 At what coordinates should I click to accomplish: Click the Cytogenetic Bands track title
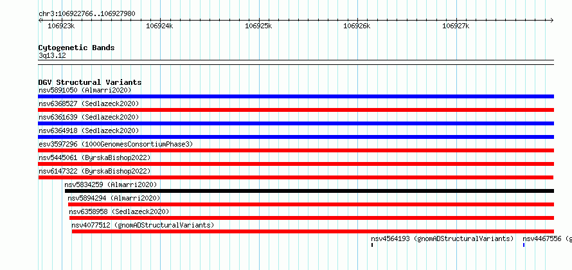[76, 48]
